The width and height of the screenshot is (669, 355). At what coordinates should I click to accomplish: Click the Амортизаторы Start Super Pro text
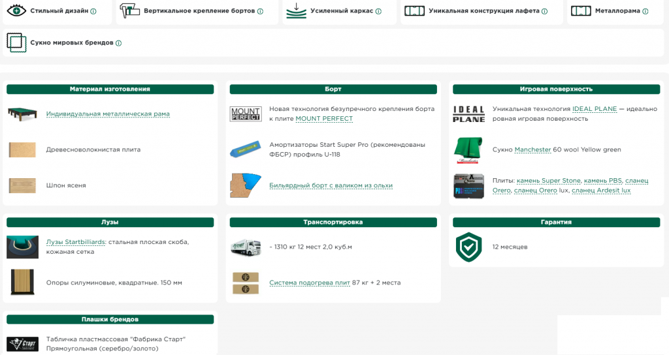pyautogui.click(x=348, y=149)
